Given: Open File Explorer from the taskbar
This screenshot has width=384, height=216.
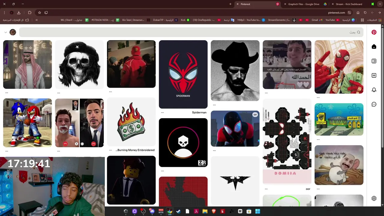Looking at the screenshot, I should 205,211.
